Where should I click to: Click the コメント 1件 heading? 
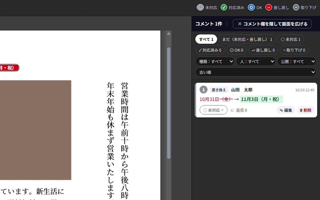(x=209, y=24)
